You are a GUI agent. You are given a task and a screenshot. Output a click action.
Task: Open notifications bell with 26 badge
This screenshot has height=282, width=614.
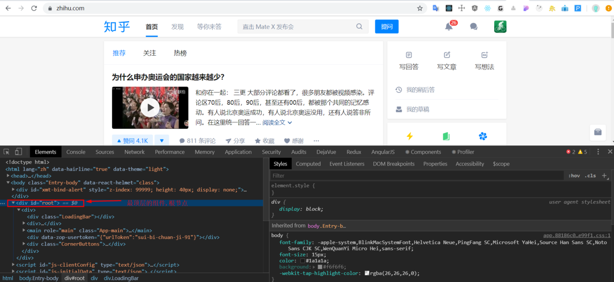[x=449, y=27]
